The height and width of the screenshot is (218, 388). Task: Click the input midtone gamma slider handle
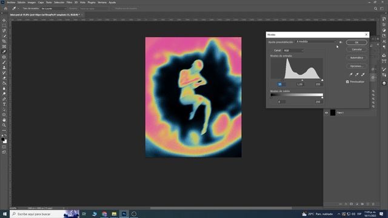tap(303, 81)
